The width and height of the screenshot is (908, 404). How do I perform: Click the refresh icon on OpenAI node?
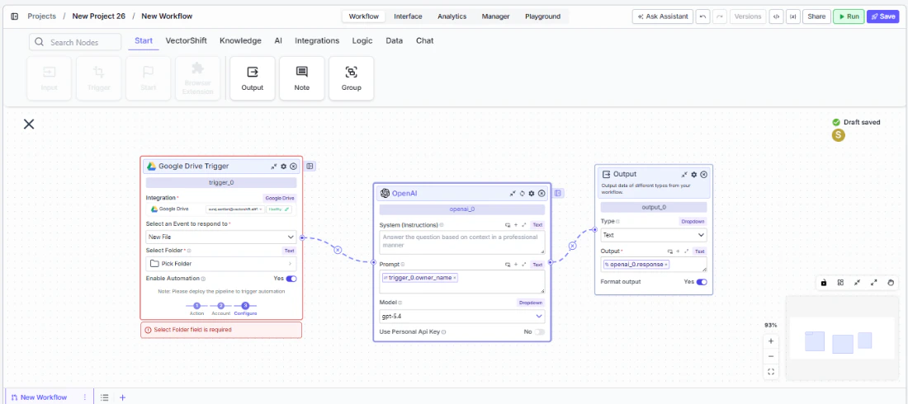pyautogui.click(x=522, y=193)
